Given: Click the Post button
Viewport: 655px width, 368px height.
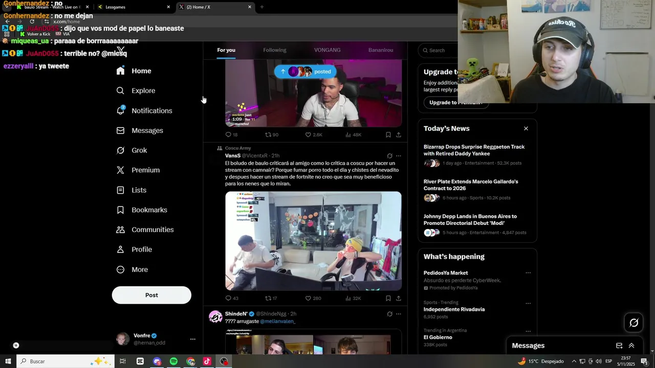Looking at the screenshot, I should click(x=151, y=295).
